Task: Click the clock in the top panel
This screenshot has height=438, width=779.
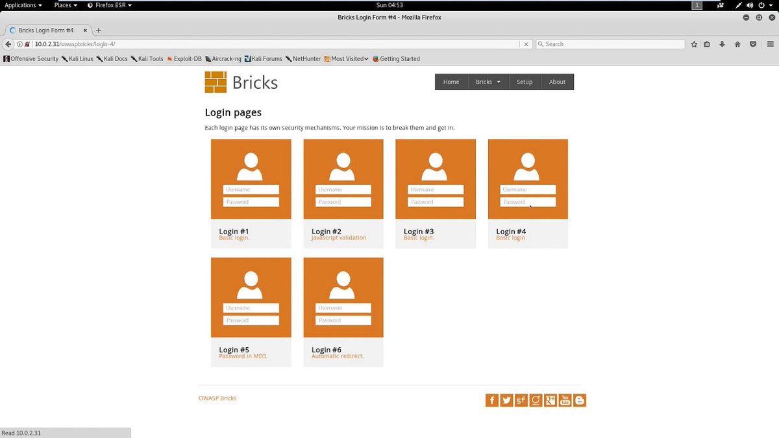Action: point(389,5)
